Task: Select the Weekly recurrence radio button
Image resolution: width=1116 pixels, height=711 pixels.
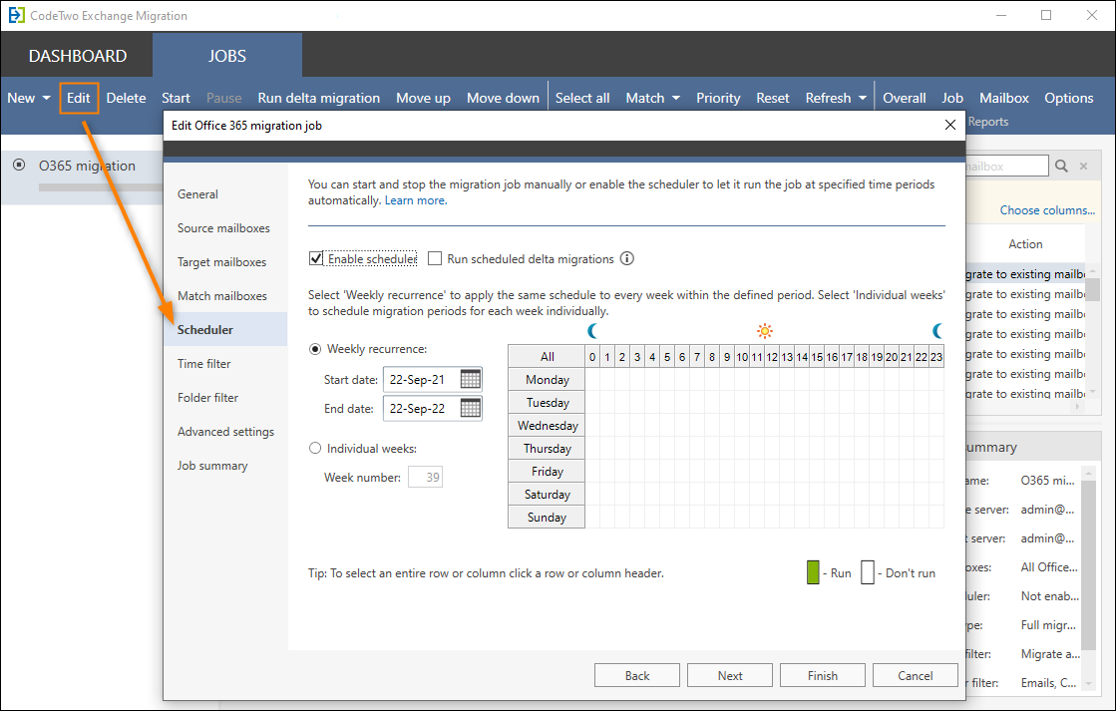Action: (x=315, y=349)
